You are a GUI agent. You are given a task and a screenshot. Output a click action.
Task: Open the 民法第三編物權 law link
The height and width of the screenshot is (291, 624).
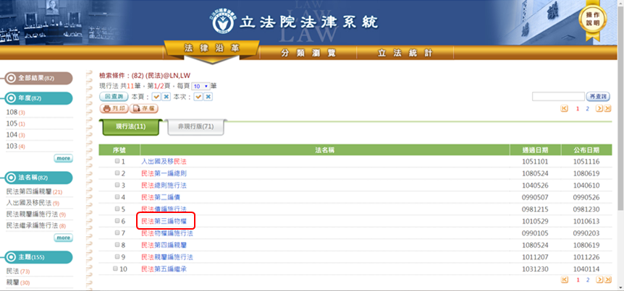164,221
